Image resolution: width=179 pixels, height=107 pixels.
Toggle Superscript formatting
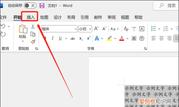tap(89, 38)
